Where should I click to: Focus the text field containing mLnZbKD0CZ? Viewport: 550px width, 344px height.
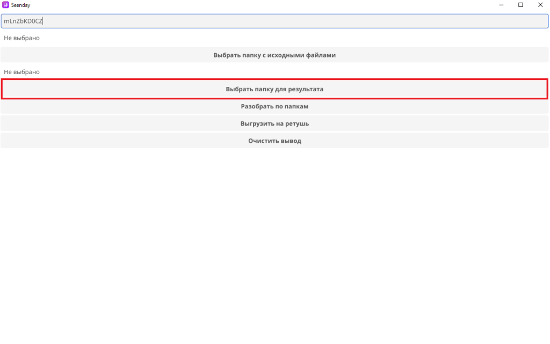[274, 21]
